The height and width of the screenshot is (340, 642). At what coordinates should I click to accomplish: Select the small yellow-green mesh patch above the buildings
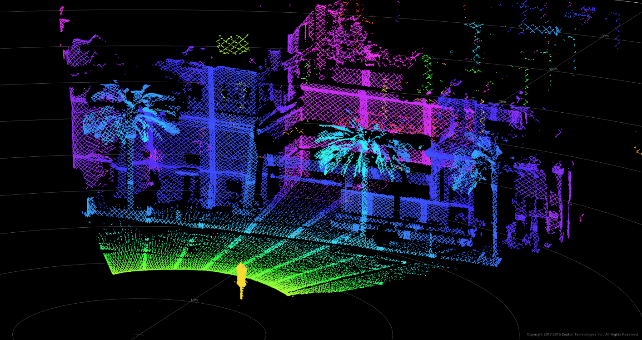233,44
